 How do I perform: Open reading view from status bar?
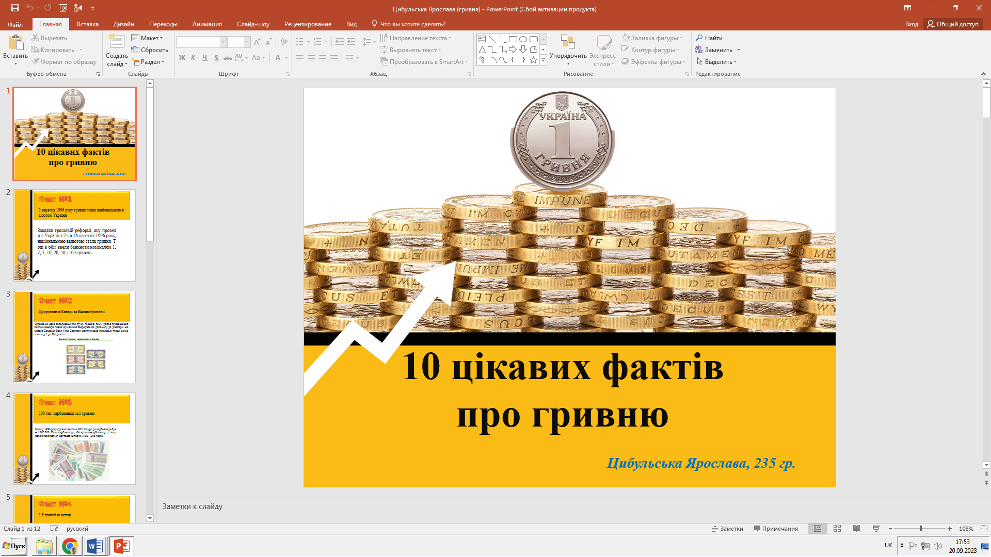(856, 529)
